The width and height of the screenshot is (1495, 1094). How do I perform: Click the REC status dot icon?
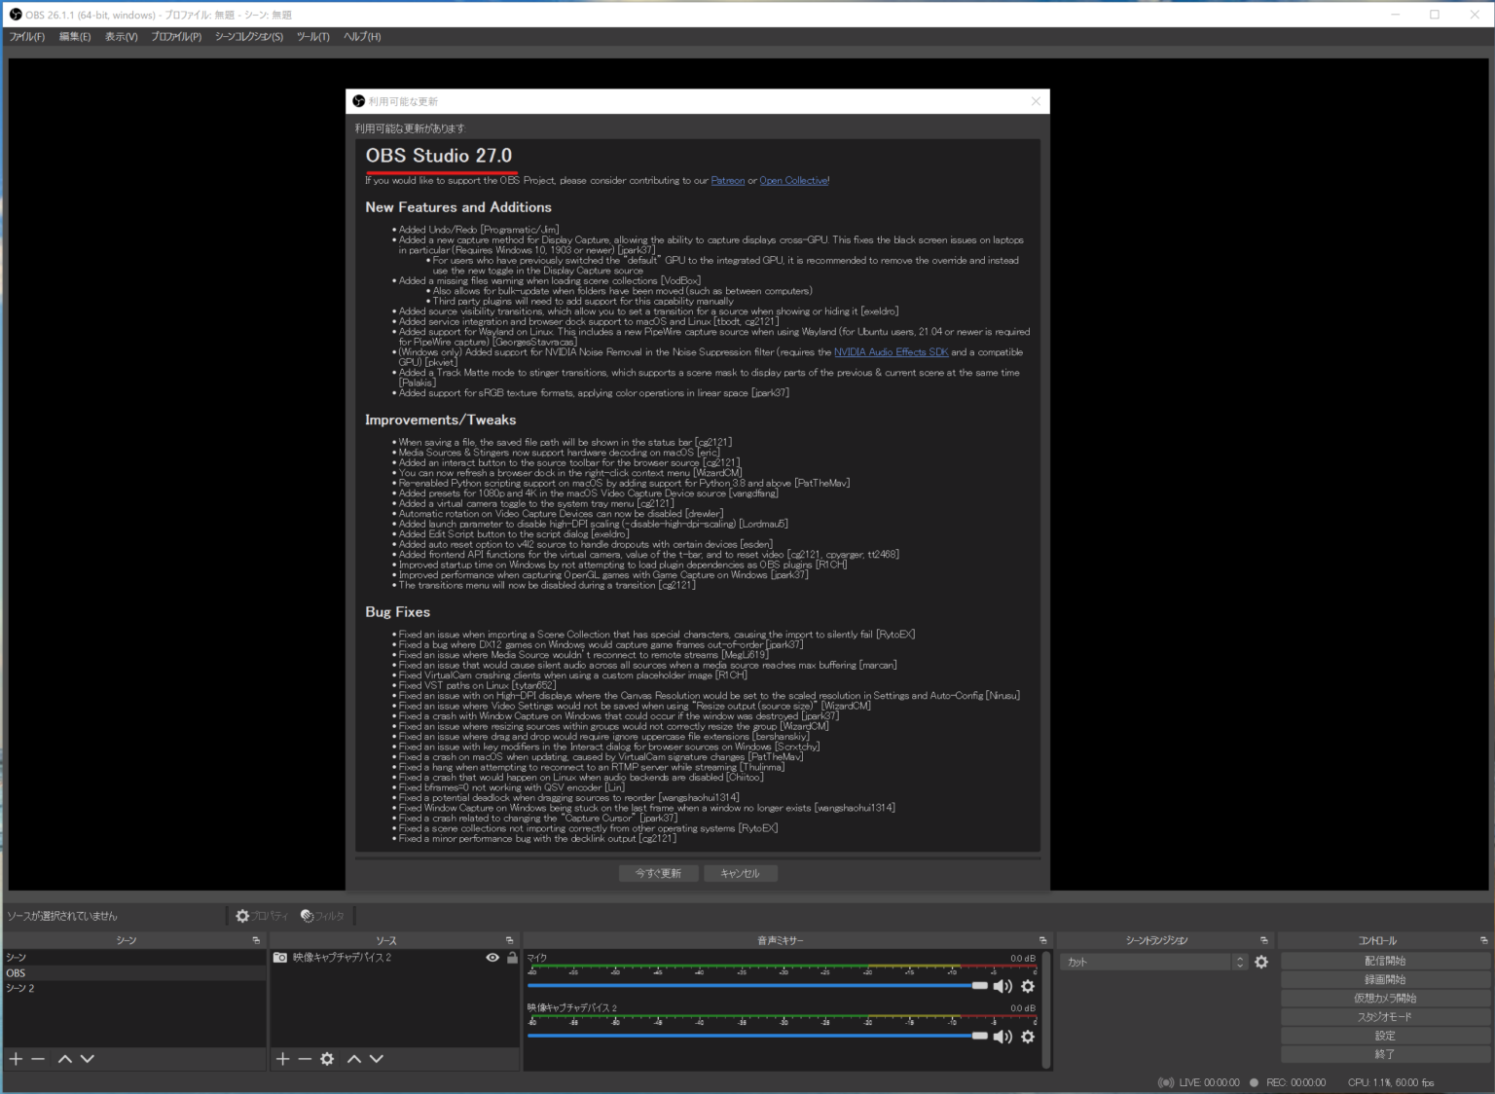(x=1254, y=1082)
